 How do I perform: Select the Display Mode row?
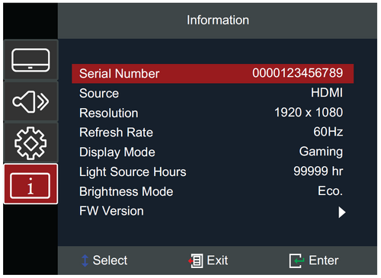(x=213, y=152)
